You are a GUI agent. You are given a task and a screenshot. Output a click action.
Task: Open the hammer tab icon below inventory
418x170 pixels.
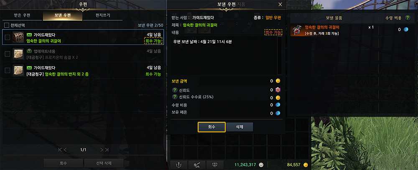197,165
